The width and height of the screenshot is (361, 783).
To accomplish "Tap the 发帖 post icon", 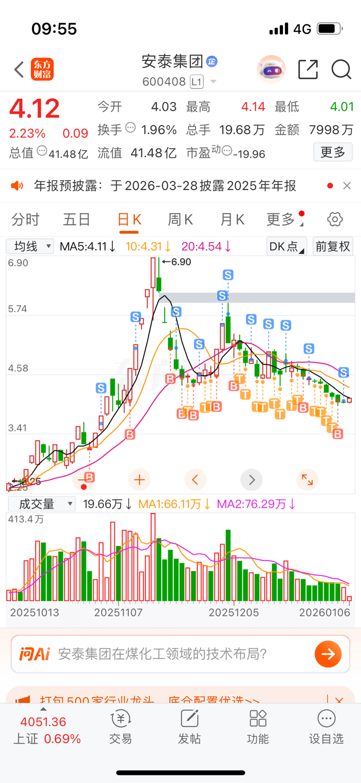I will (189, 719).
